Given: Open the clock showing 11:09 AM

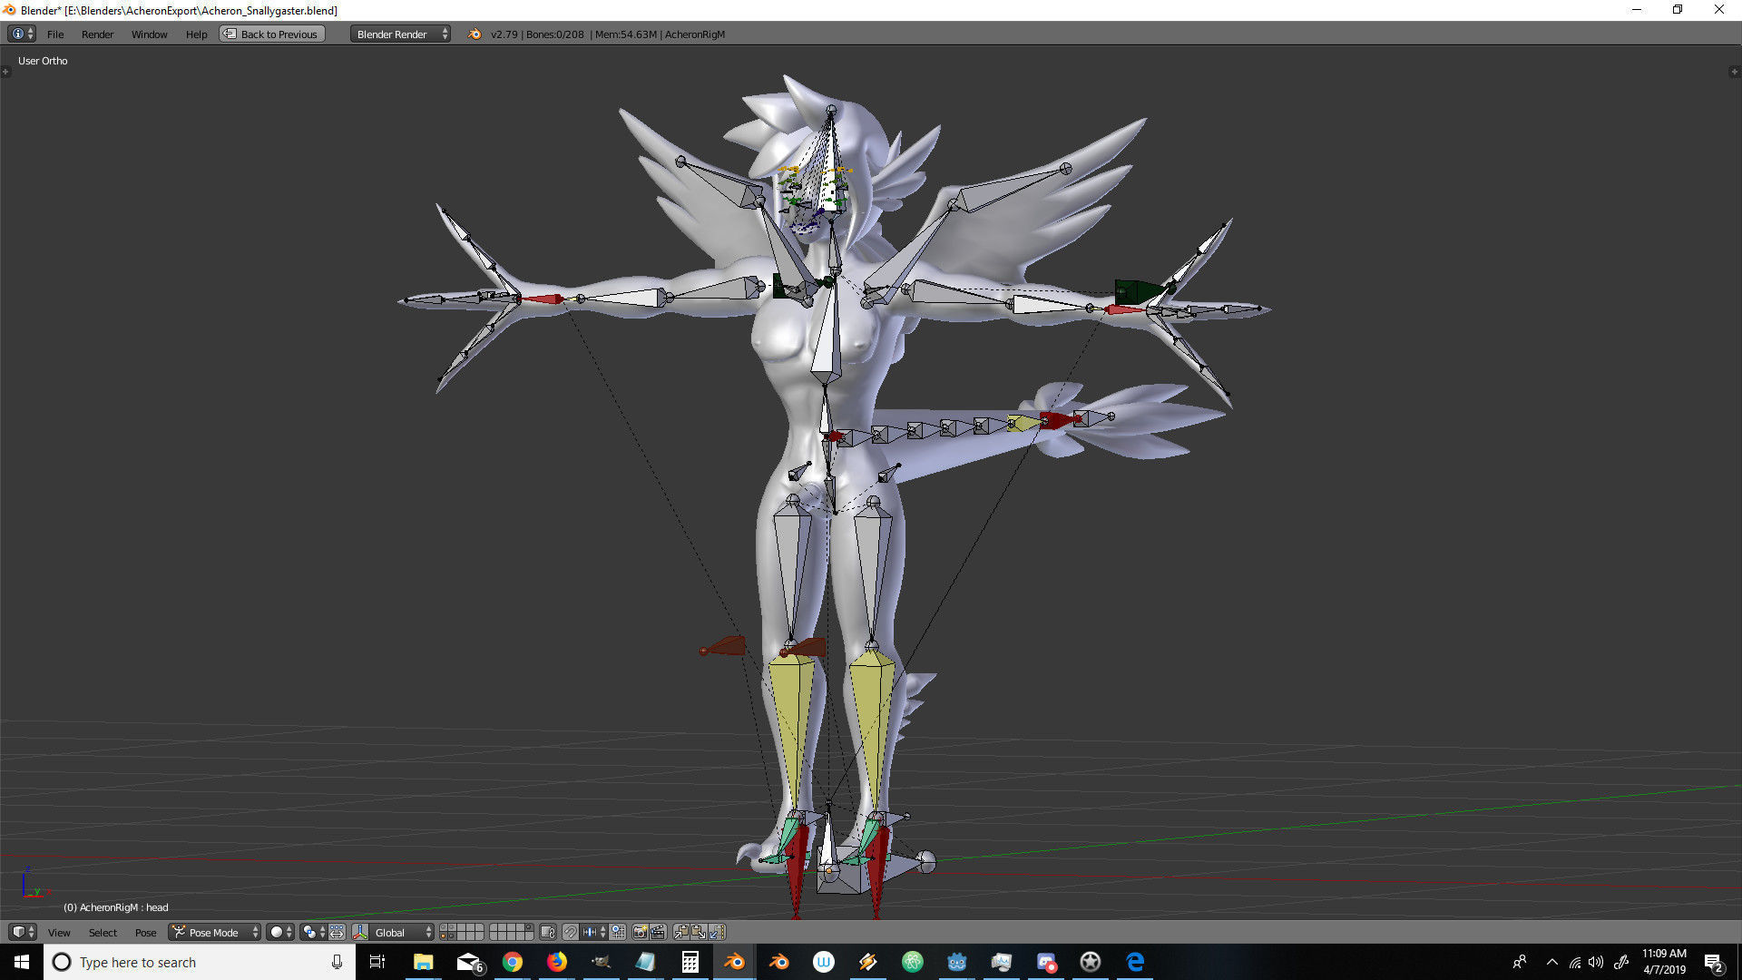Looking at the screenshot, I should 1664,962.
